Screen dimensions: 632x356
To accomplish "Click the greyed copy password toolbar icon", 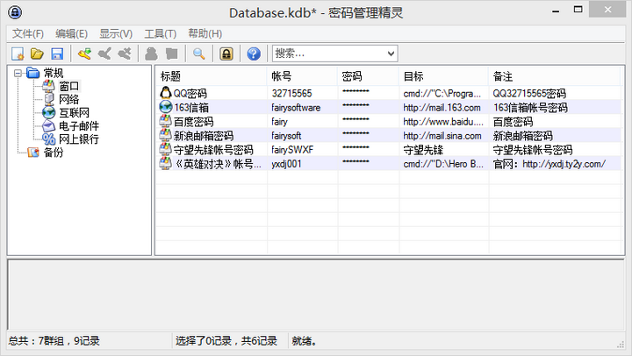I will [x=172, y=53].
